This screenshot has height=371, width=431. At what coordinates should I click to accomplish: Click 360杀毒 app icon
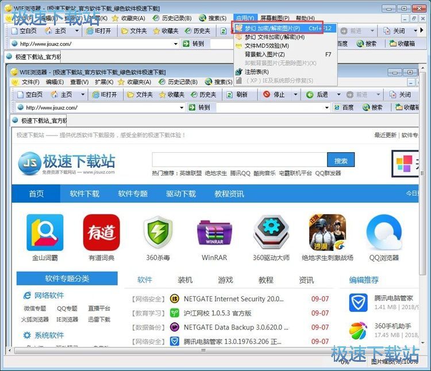tap(158, 233)
